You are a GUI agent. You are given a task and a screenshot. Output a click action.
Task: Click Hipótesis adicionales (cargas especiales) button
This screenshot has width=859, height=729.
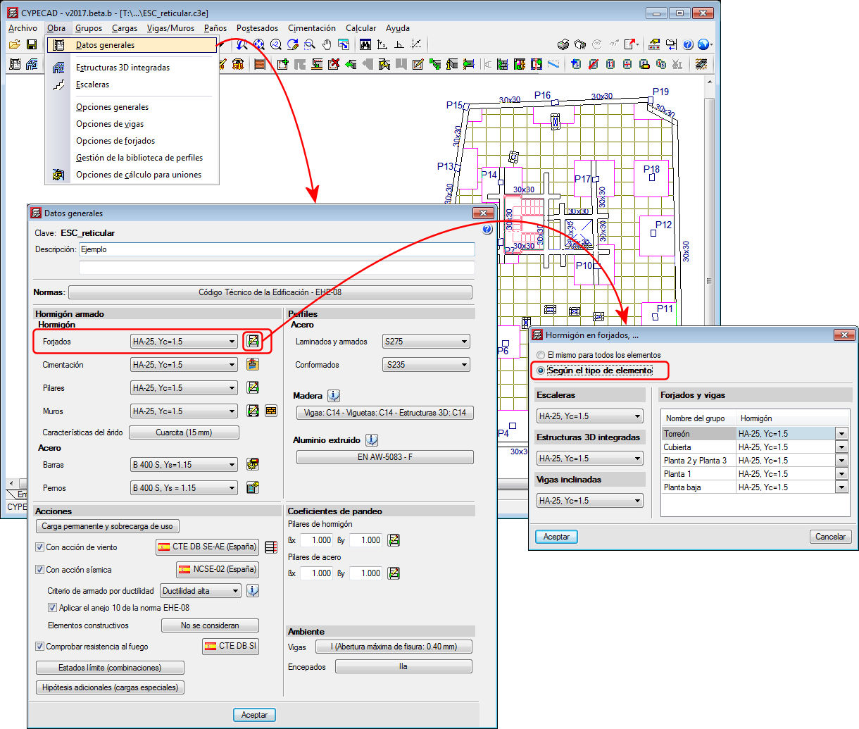click(110, 687)
